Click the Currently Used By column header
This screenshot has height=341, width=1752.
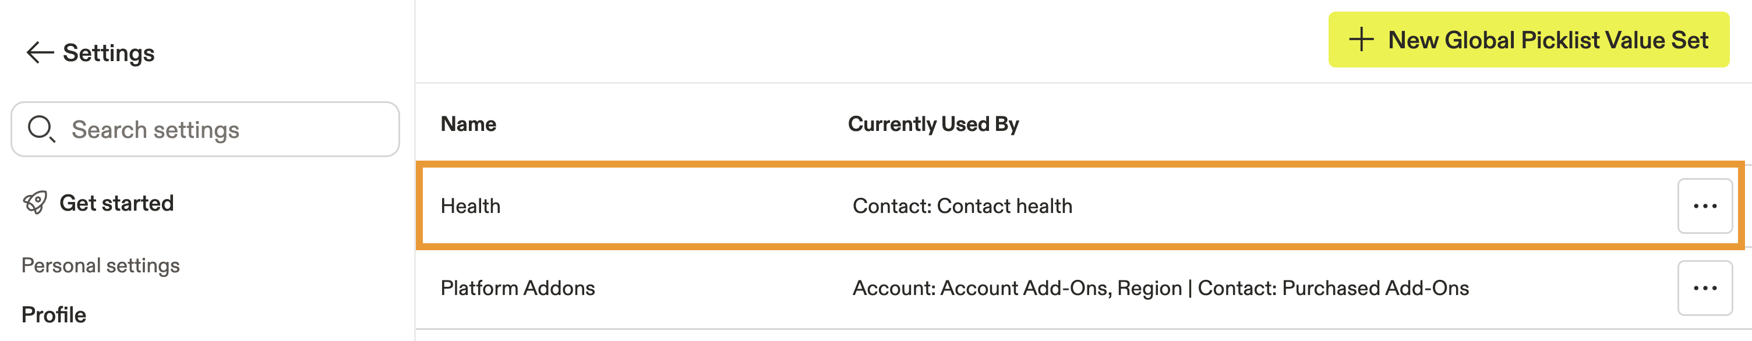point(933,125)
